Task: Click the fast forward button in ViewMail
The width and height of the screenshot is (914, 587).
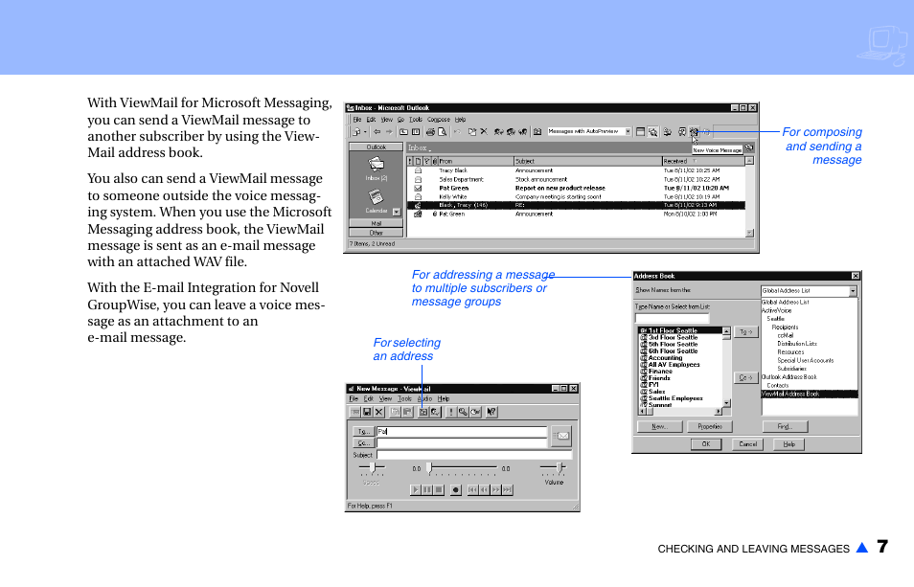Action: (x=495, y=489)
